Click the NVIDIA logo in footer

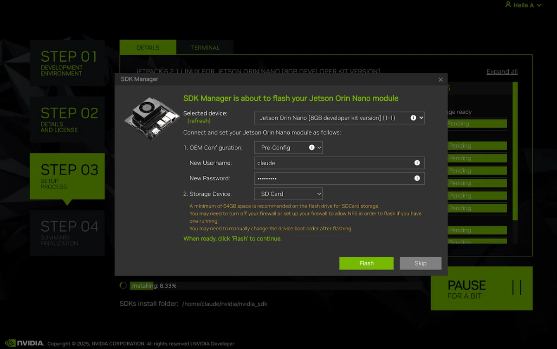tap(24, 343)
